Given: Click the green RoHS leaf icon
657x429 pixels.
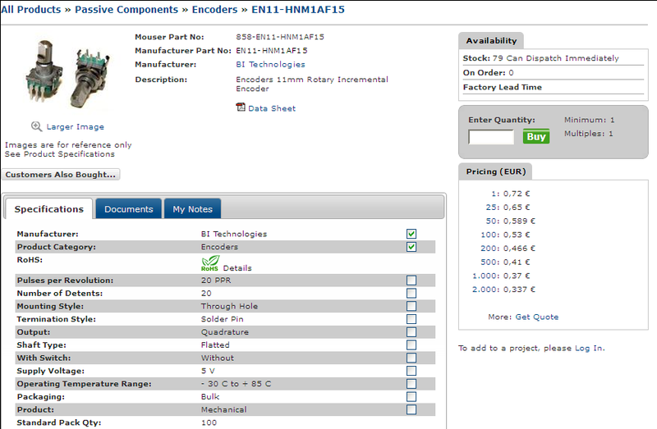Looking at the screenshot, I should (210, 263).
